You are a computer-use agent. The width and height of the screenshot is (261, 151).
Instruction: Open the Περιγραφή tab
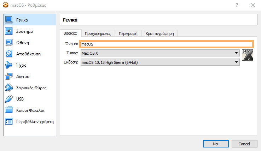tap(128, 34)
